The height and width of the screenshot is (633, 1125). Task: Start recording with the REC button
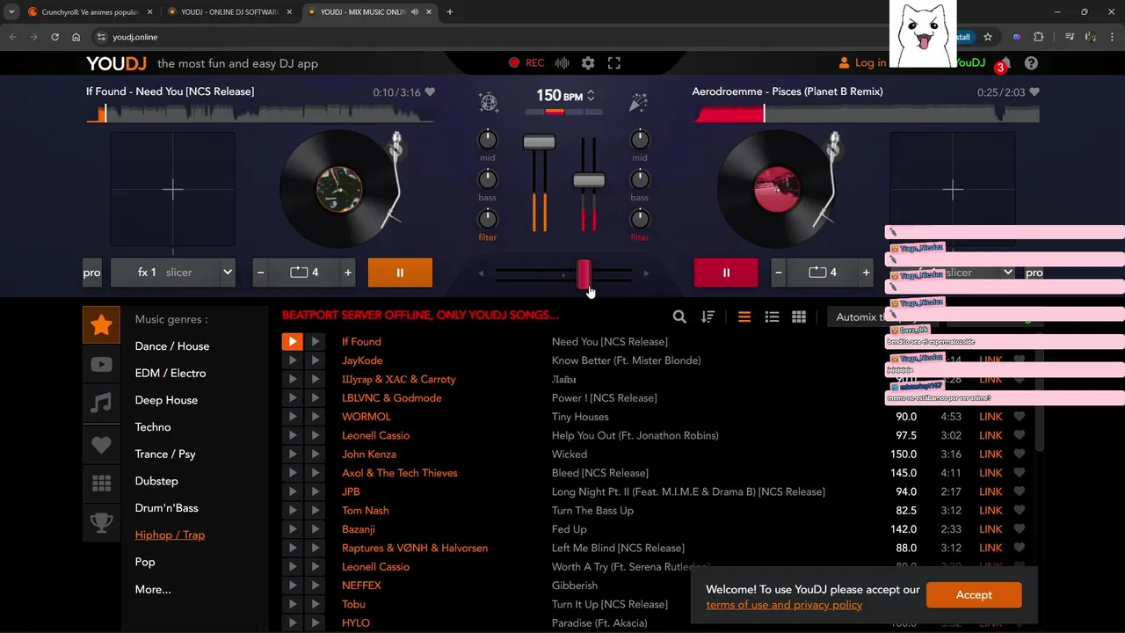click(526, 63)
